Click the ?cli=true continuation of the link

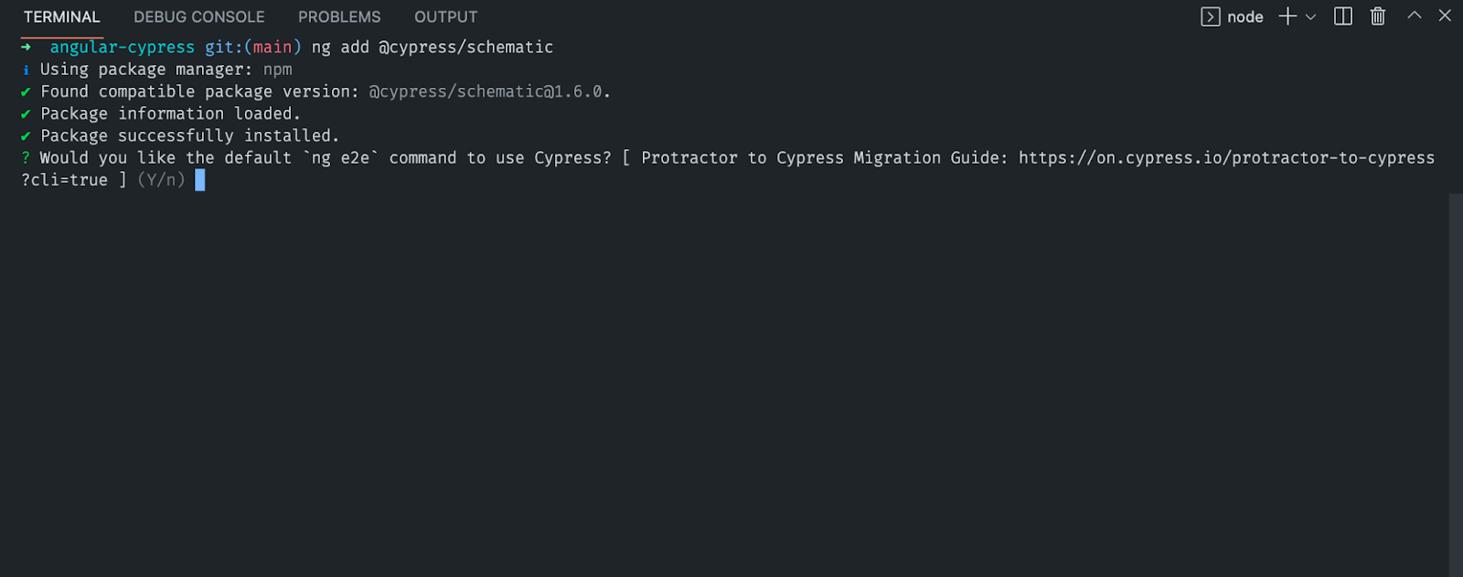pos(64,180)
